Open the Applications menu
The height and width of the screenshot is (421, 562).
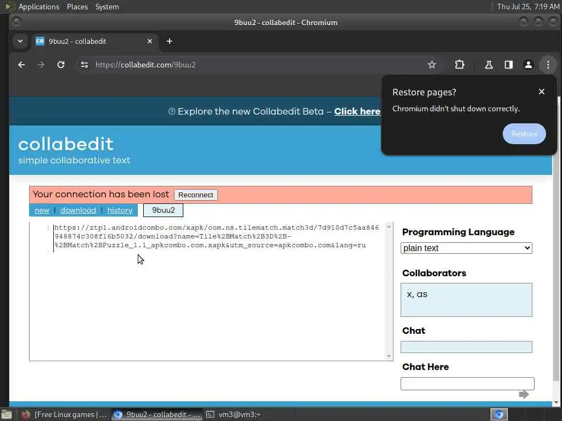39,7
